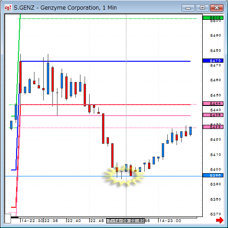Click the highlighted 7-14-09 22:53 time label
The image size is (228, 228).
point(125,221)
